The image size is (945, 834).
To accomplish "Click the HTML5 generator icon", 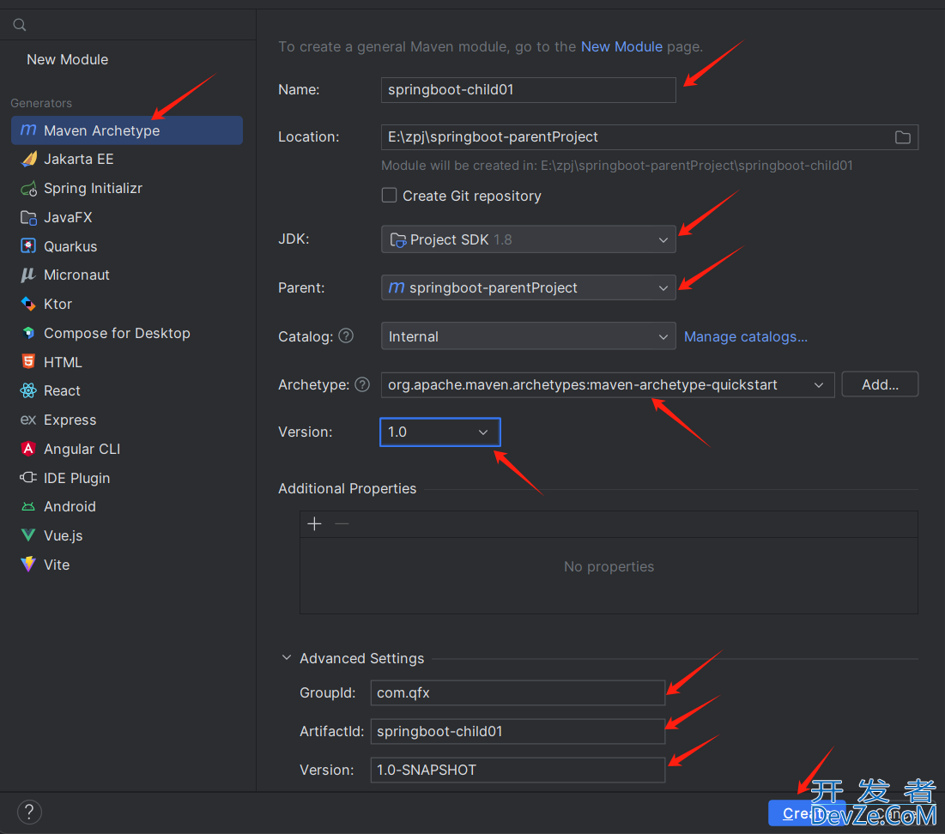I will [28, 361].
